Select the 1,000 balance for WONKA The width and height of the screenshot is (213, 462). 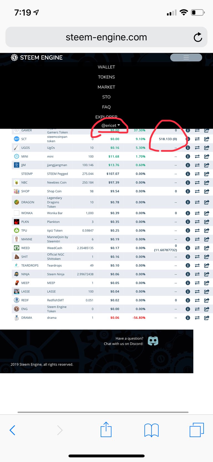tap(90, 213)
